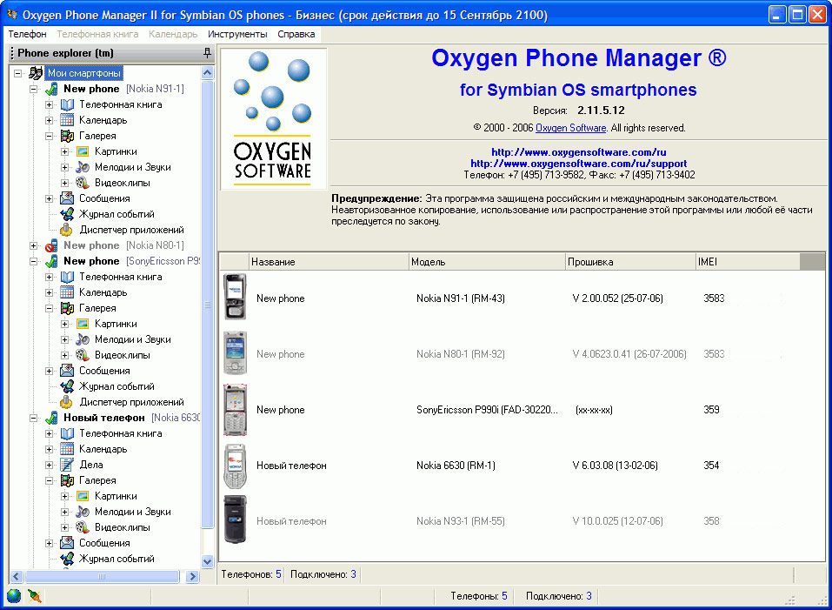Expand phonebook under Nokia N91-1

coord(49,104)
